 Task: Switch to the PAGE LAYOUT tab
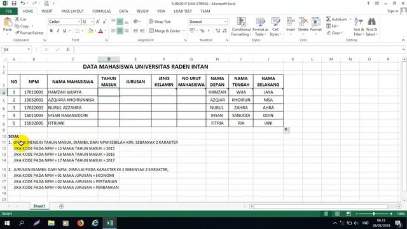(x=72, y=11)
